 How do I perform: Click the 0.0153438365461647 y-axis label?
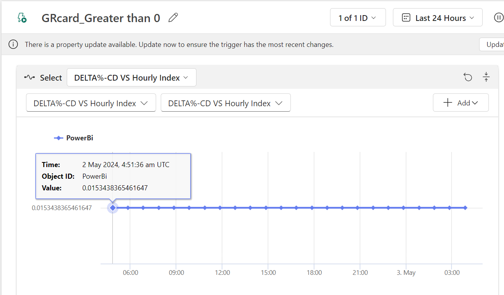62,208
